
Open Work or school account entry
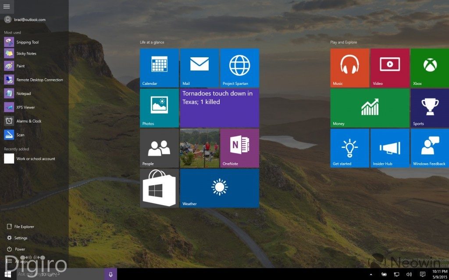click(30, 158)
